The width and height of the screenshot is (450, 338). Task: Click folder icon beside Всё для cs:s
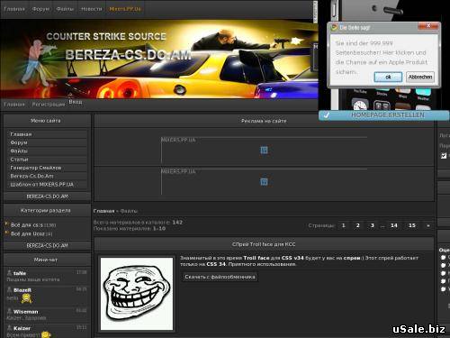pyautogui.click(x=6, y=224)
